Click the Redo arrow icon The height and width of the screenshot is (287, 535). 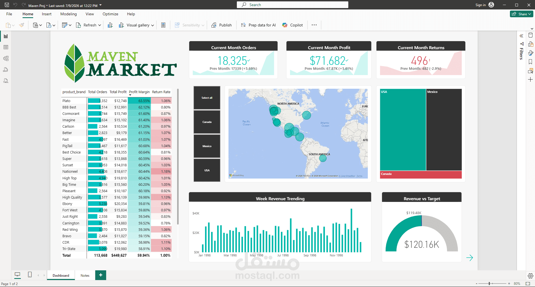pos(24,5)
